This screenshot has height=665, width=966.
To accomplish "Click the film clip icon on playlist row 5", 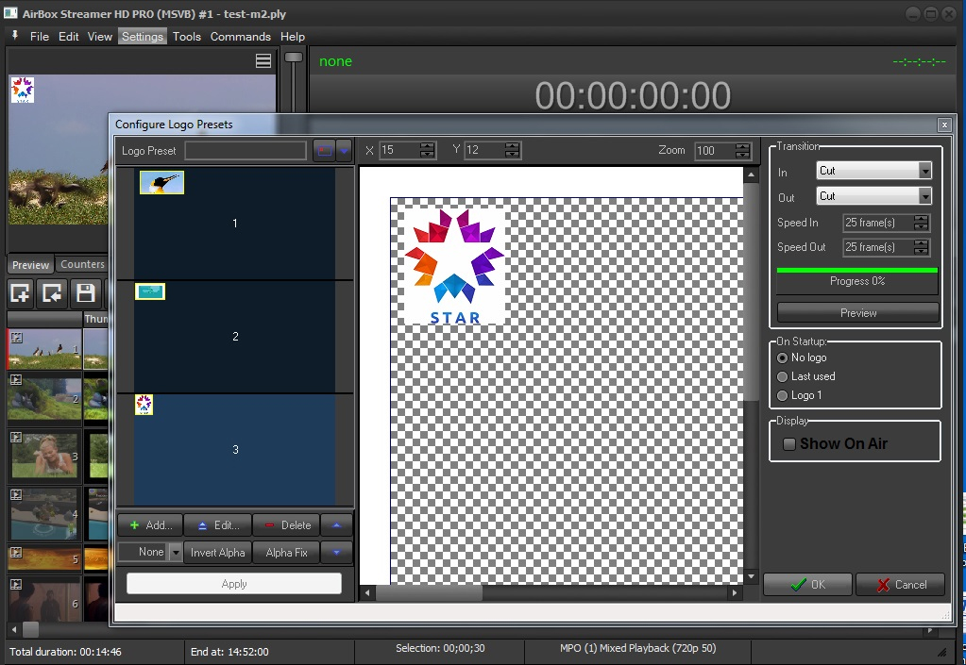I will [x=17, y=552].
